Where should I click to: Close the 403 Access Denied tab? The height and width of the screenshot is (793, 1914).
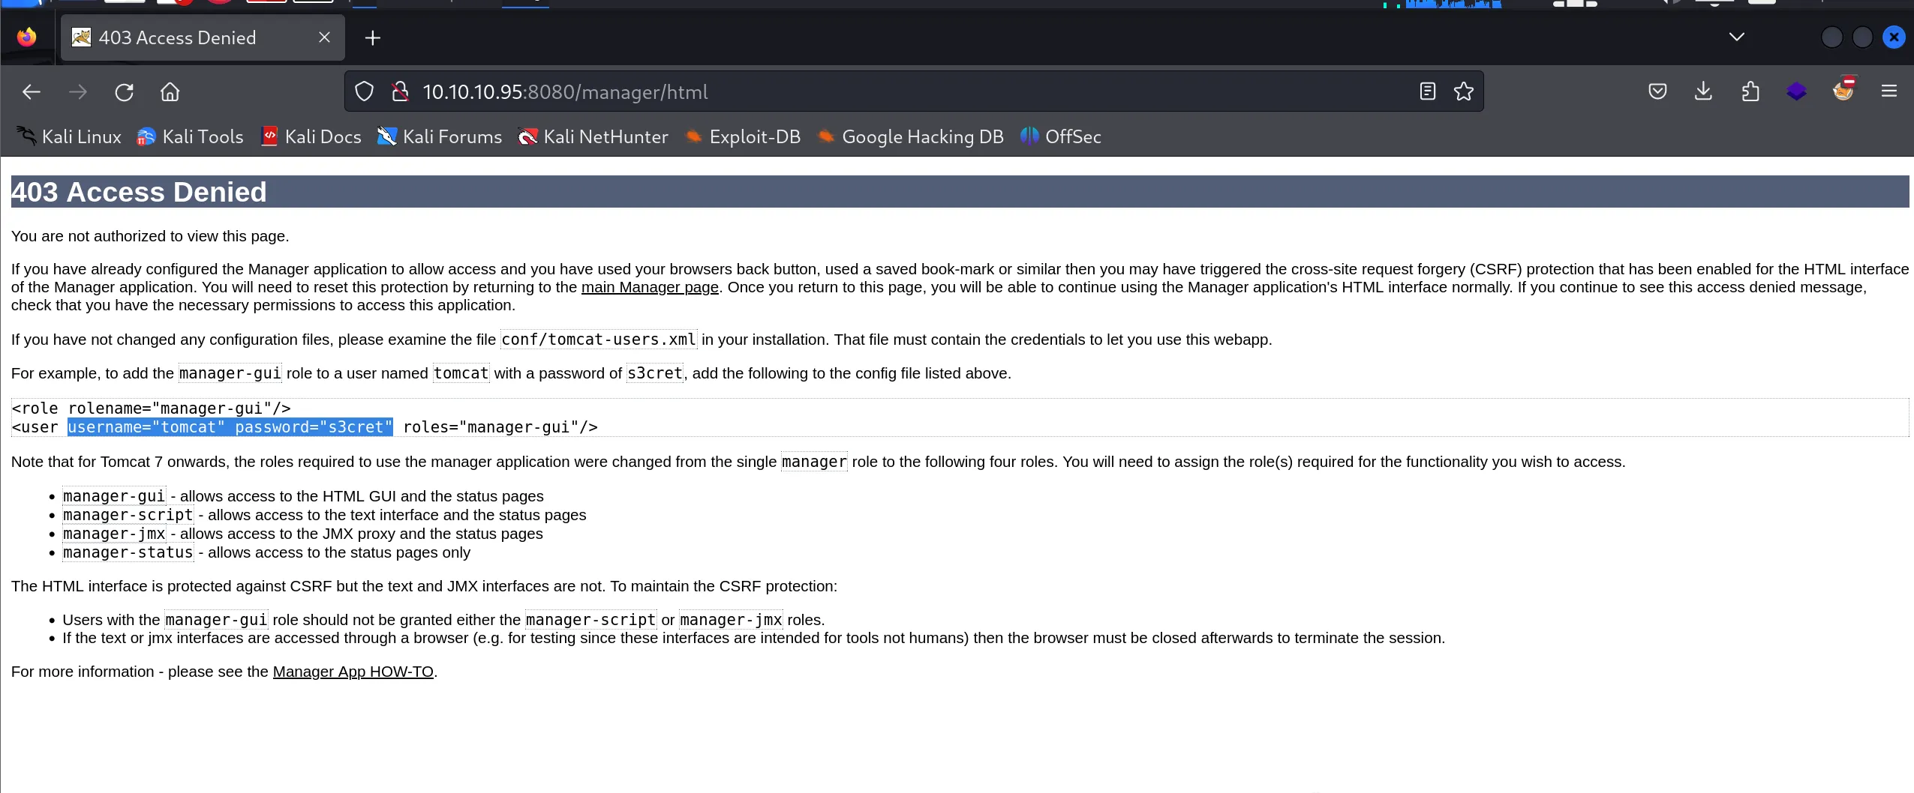click(x=324, y=37)
